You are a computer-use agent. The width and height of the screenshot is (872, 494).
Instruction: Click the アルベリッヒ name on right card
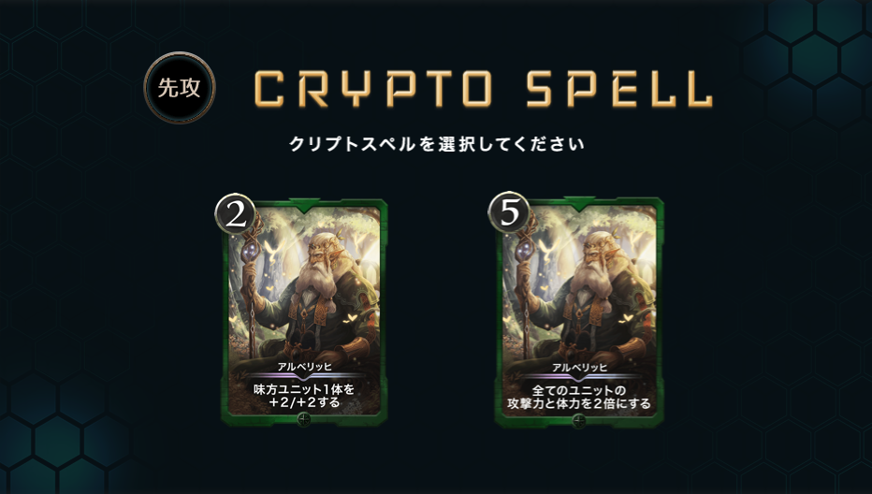click(x=579, y=367)
